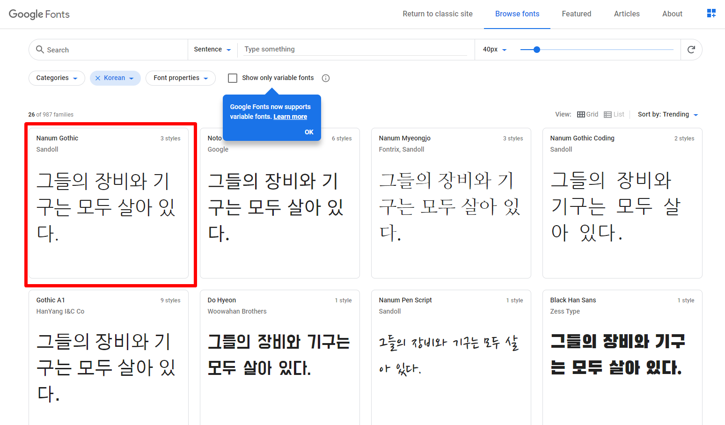
Task: Dismiss tooltip with OK button
Action: [x=309, y=132]
